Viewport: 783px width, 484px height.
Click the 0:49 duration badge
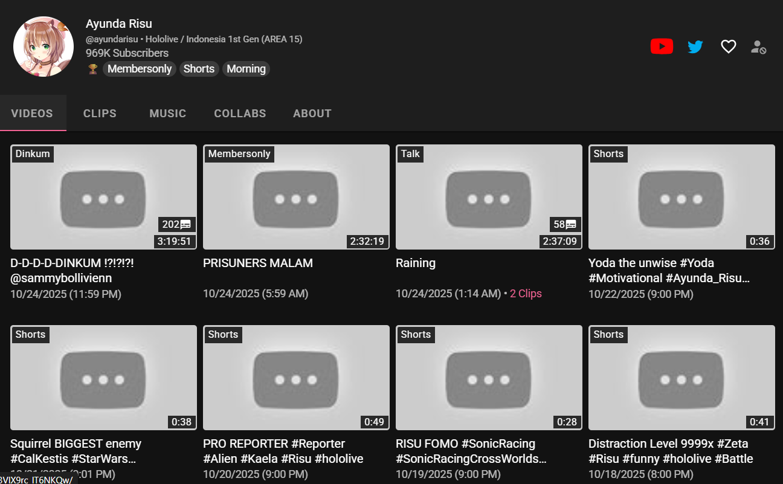pyautogui.click(x=374, y=422)
